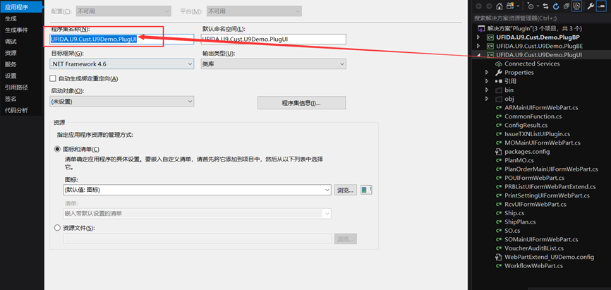Switch to the 生成事件 (Build Events) tab
The image size is (611, 290).
click(16, 30)
